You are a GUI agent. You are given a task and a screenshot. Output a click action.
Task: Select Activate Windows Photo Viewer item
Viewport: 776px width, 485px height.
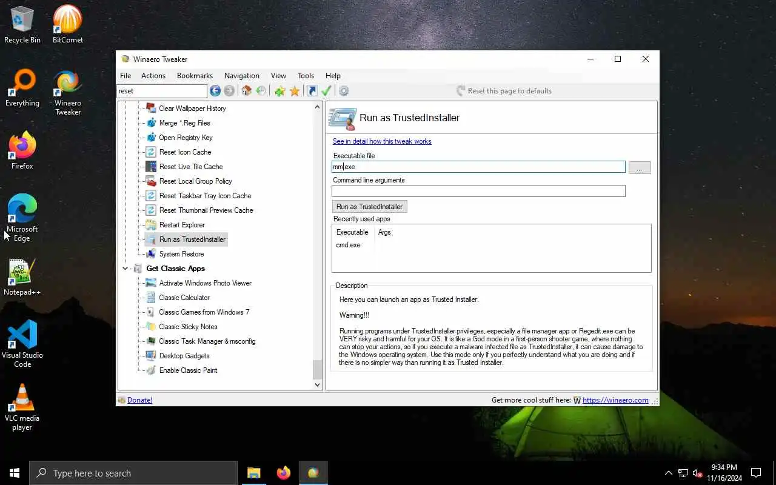click(x=205, y=283)
